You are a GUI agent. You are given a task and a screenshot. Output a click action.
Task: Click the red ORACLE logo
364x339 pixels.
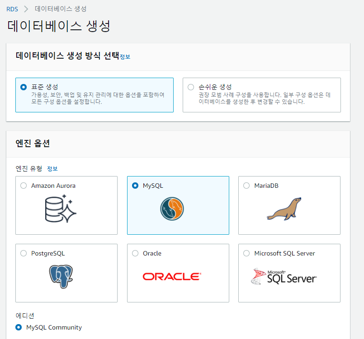point(172,276)
